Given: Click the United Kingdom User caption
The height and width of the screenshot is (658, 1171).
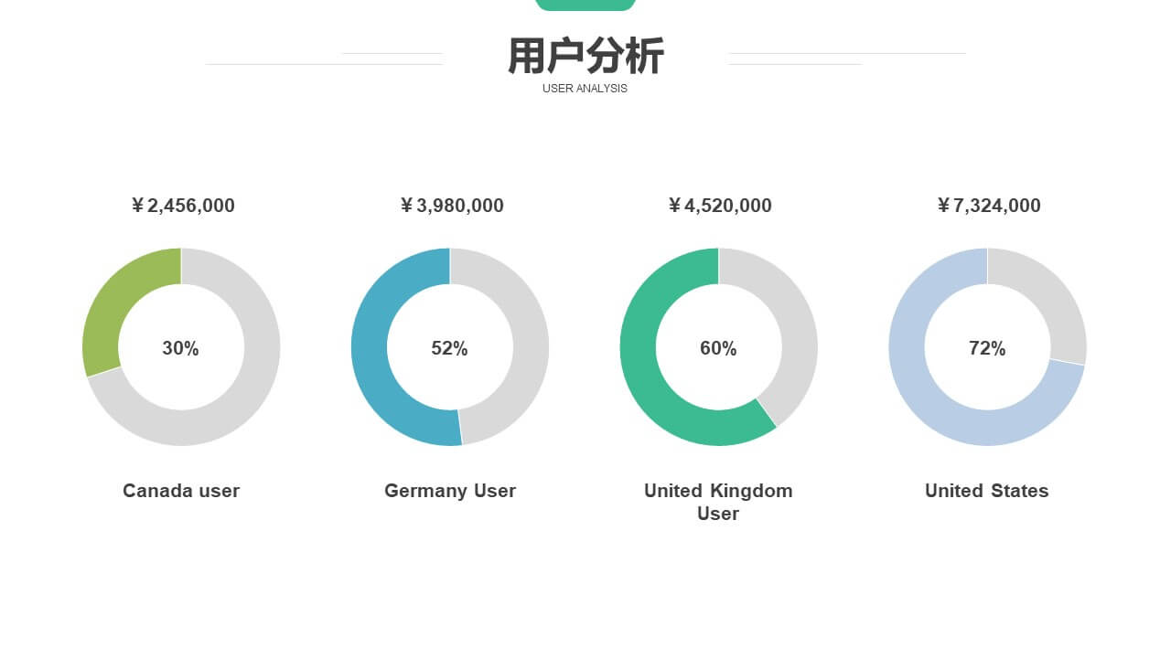Looking at the screenshot, I should pyautogui.click(x=718, y=502).
